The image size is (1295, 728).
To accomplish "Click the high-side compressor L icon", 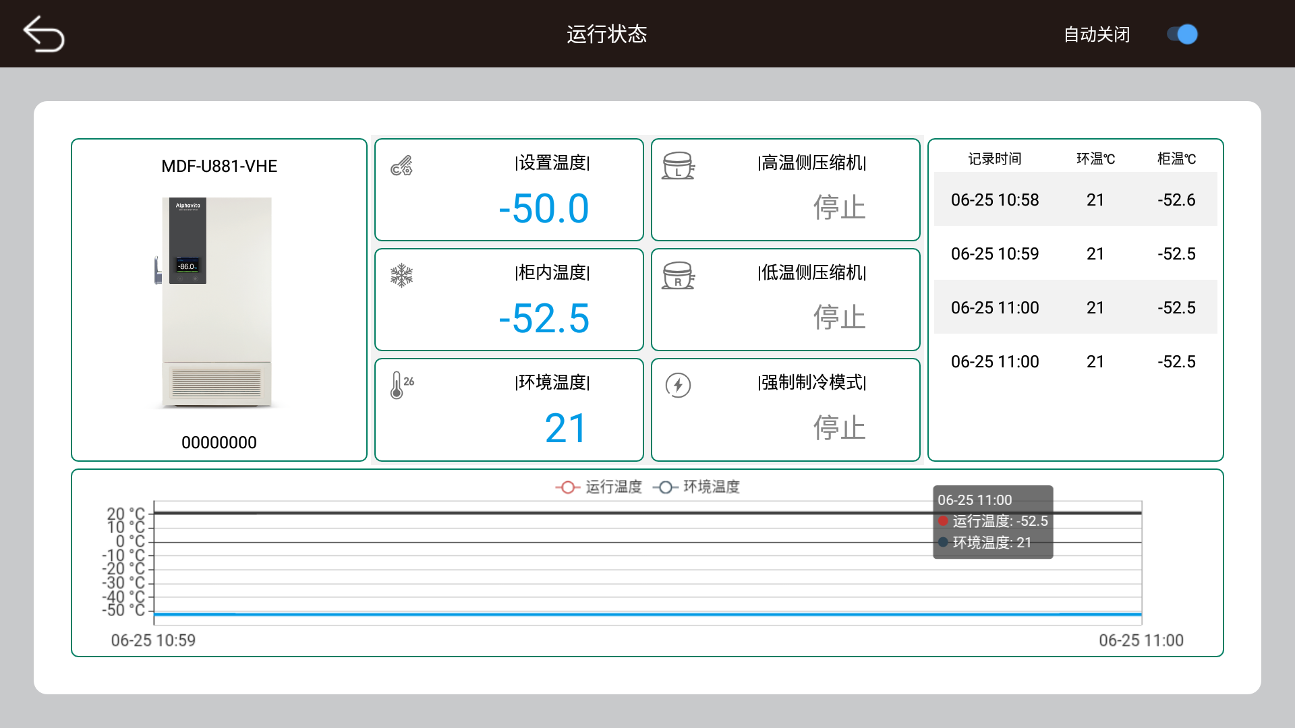I will click(678, 166).
